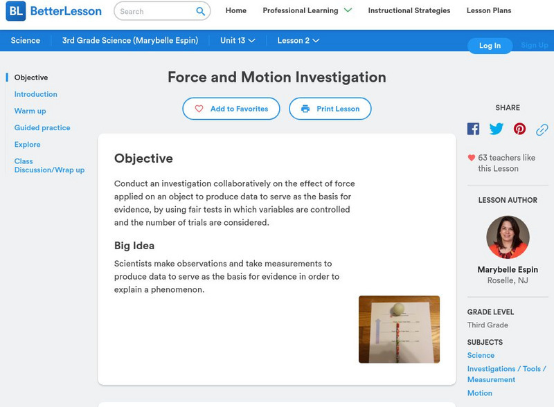The image size is (554, 407).
Task: Go to the Home menu item
Action: point(236,10)
